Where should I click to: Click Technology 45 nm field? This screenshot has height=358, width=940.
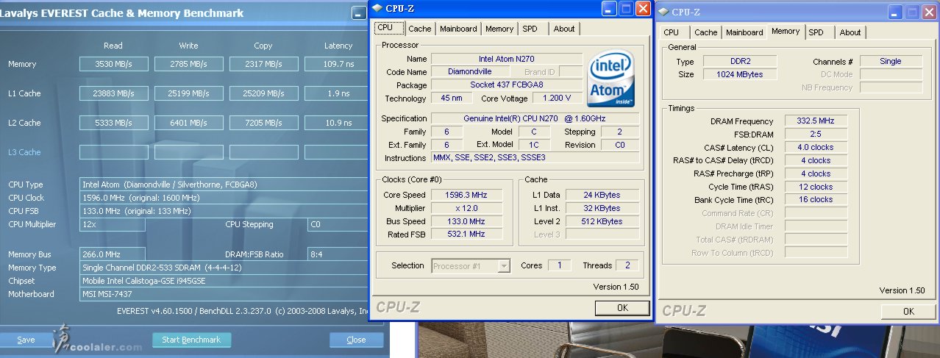(452, 98)
